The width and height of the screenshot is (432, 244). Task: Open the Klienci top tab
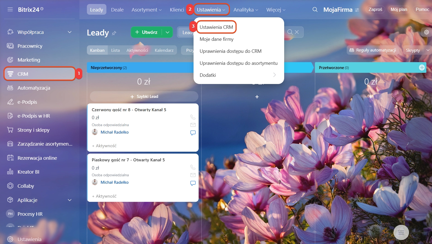coord(177,10)
